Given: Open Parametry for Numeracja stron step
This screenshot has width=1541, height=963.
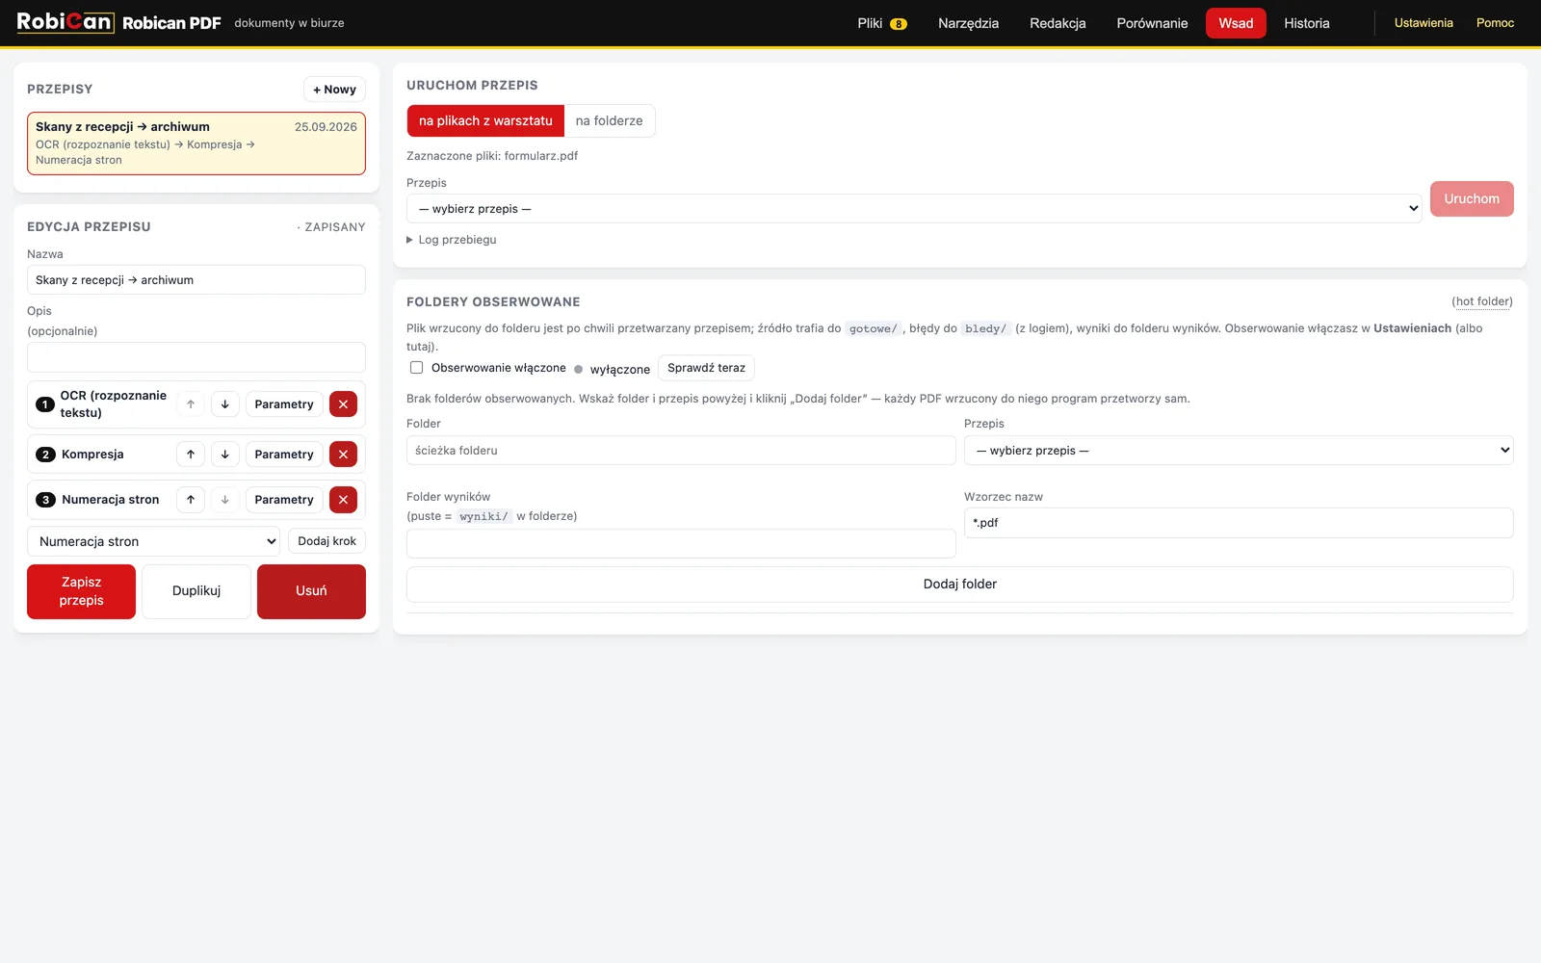Looking at the screenshot, I should pyautogui.click(x=284, y=500).
